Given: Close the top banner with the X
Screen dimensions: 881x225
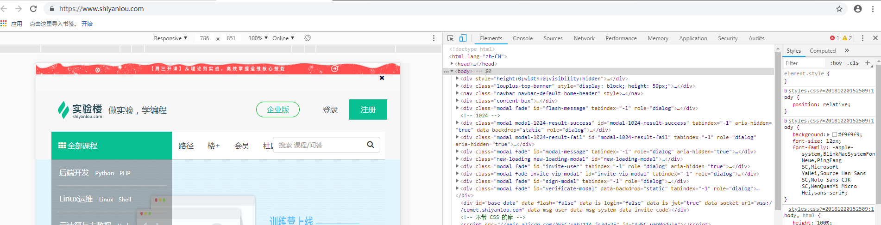Looking at the screenshot, I should [x=382, y=78].
